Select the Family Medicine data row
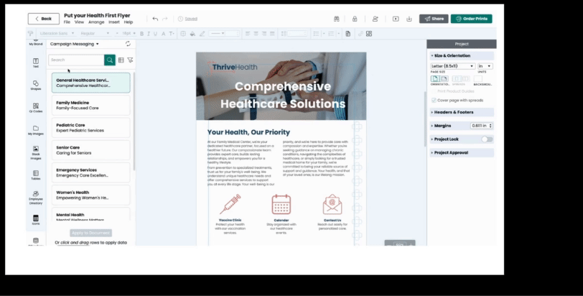 tap(90, 106)
